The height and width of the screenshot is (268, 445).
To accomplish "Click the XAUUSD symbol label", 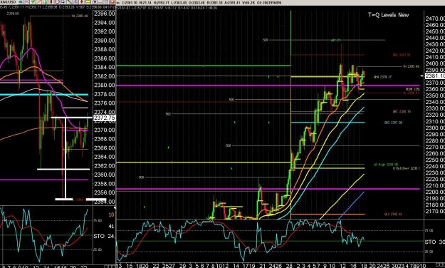I will (x=8, y=2).
